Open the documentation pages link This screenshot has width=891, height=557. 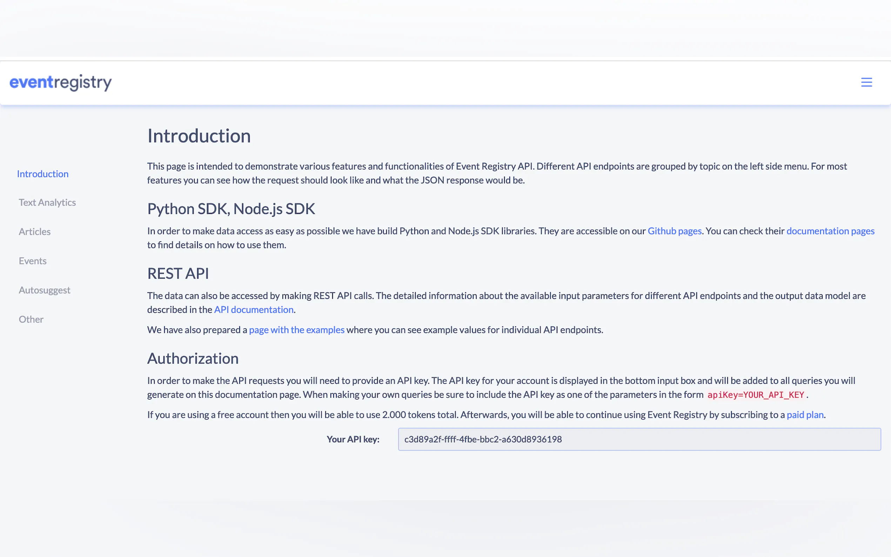[x=830, y=231]
